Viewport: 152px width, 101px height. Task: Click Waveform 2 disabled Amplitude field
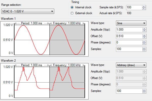coord(129,71)
